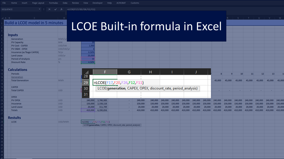Confirm formula with the checkmark icon
The width and height of the screenshot is (284, 159).
coord(55,9)
